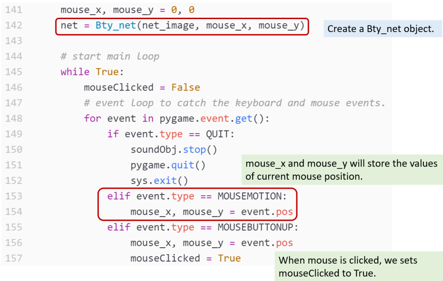Place cursor on sys.exit() line
The image size is (443, 281).
(159, 181)
